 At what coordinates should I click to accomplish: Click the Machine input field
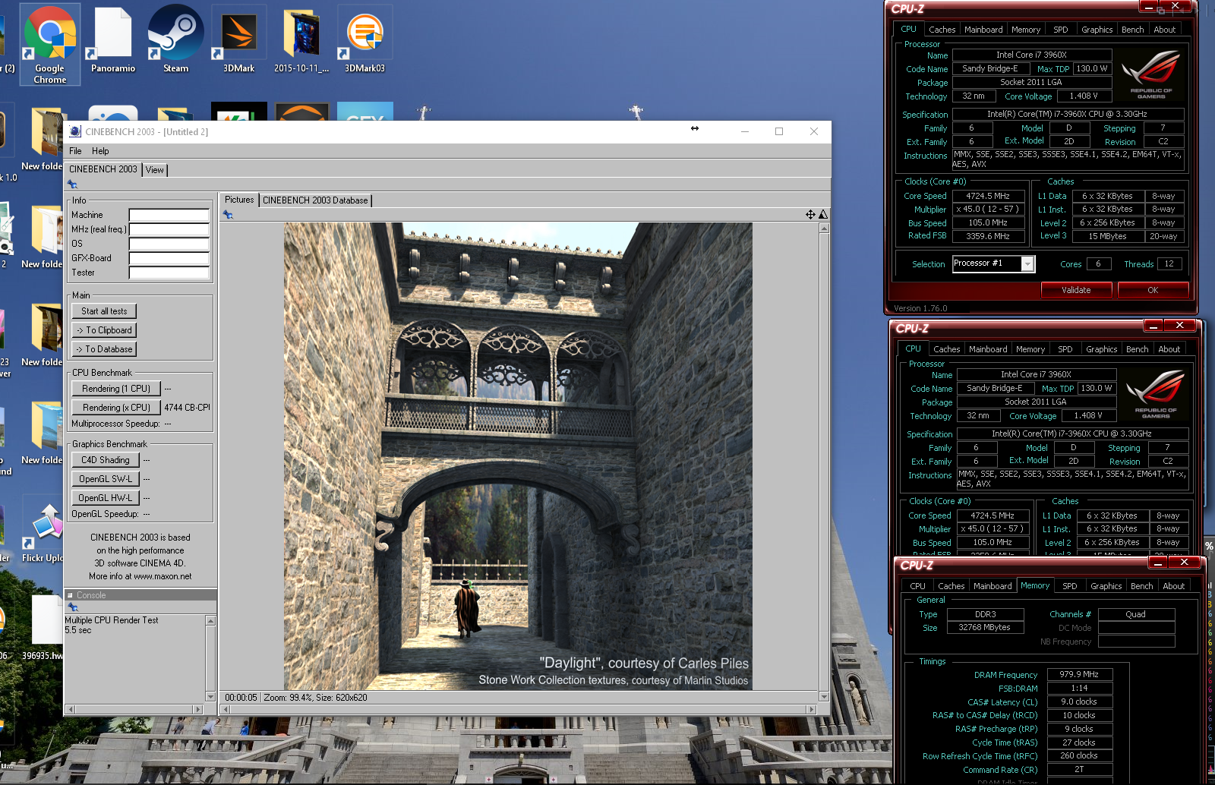click(x=169, y=215)
